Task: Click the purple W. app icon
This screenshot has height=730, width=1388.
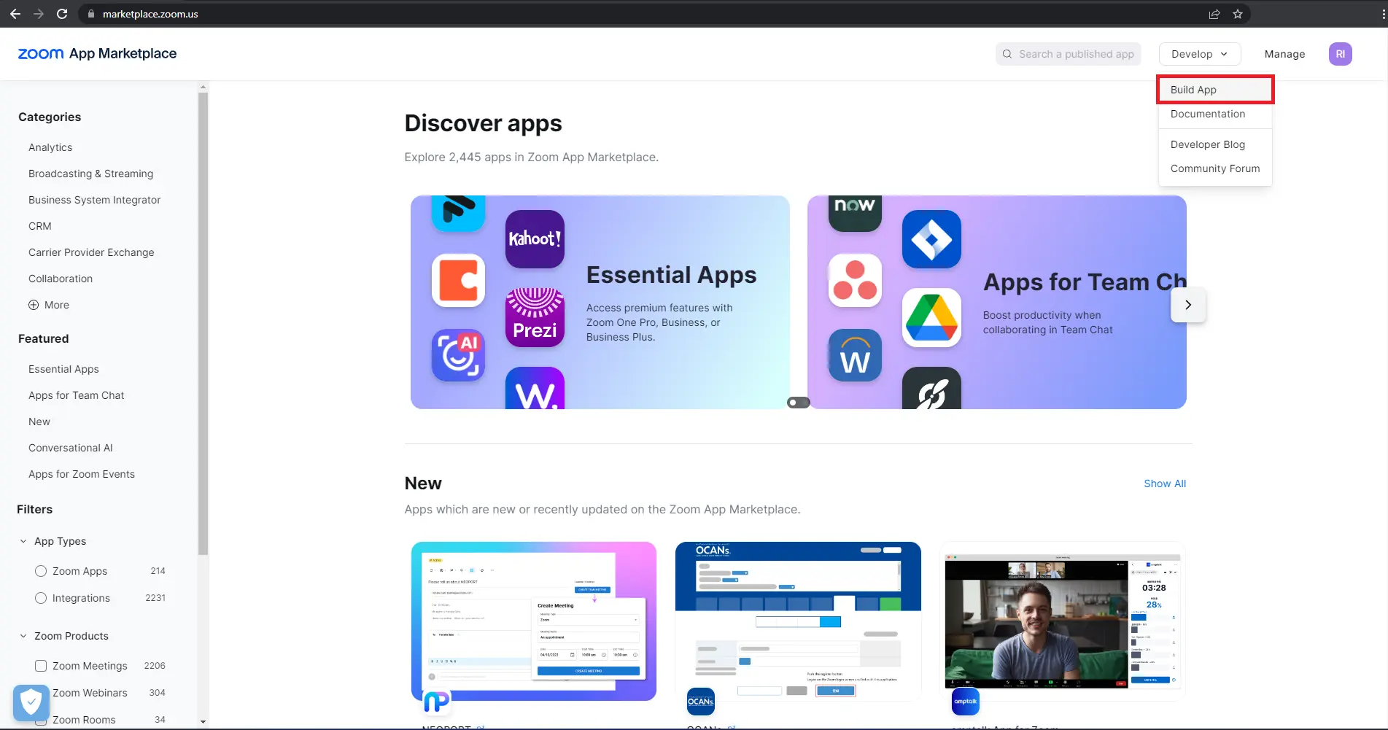Action: [x=535, y=388]
